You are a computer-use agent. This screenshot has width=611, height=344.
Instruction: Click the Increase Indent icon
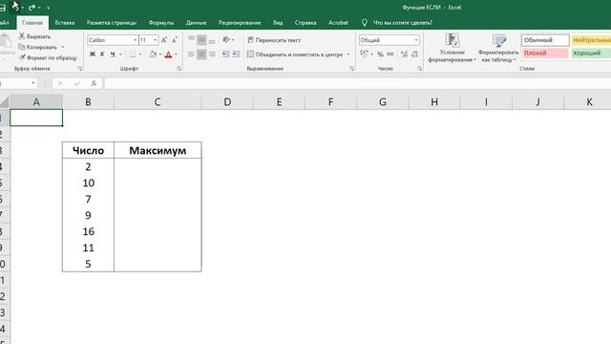point(236,54)
